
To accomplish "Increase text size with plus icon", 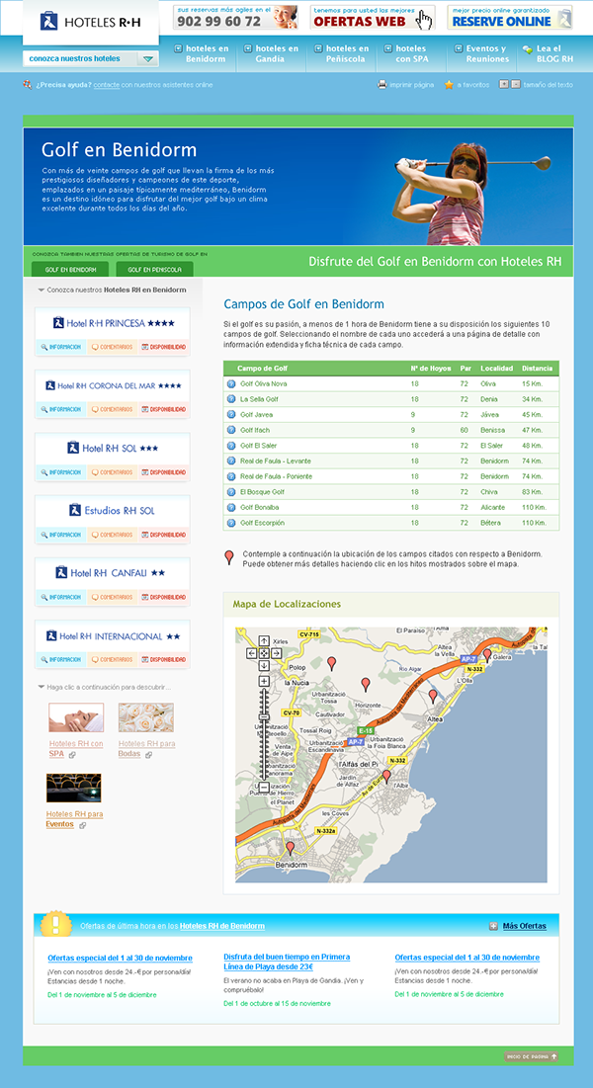I will pos(504,84).
